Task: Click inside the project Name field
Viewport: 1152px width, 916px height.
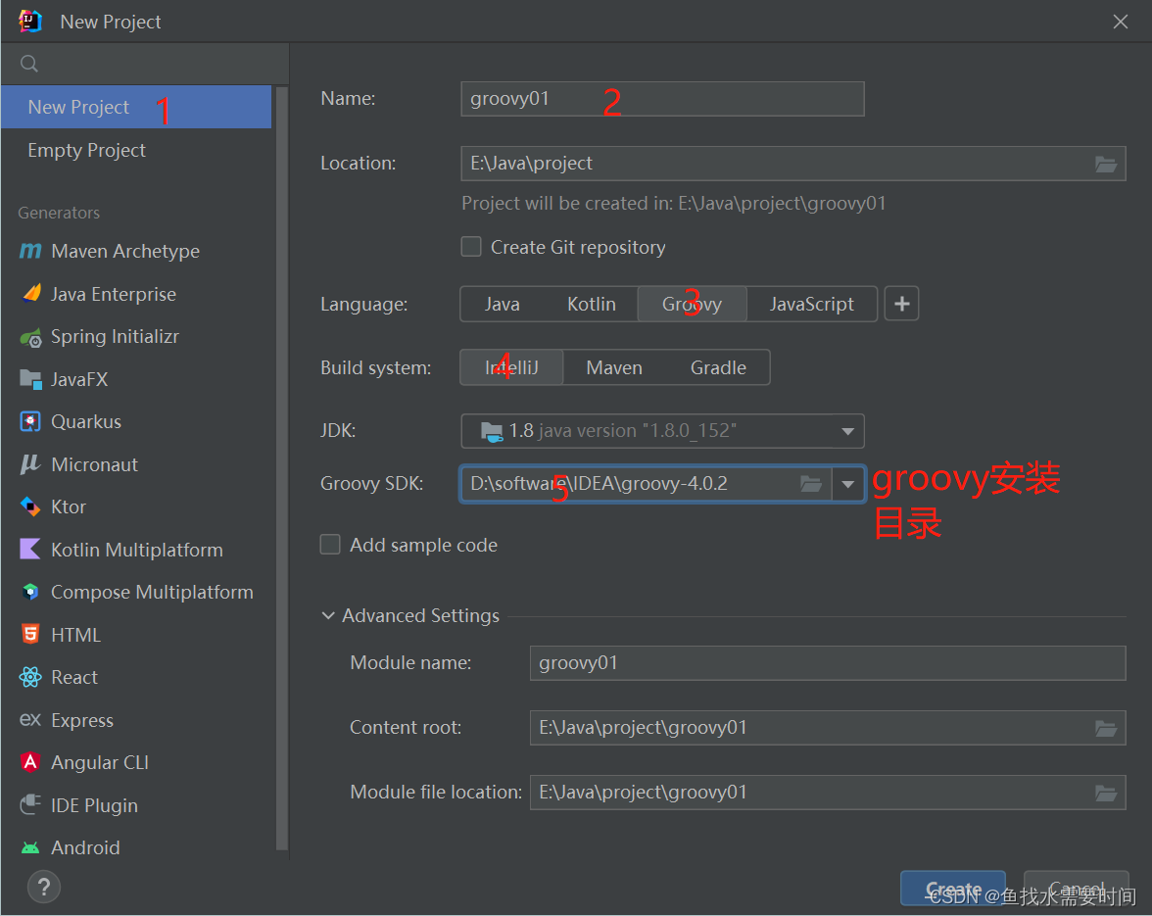Action: [662, 99]
